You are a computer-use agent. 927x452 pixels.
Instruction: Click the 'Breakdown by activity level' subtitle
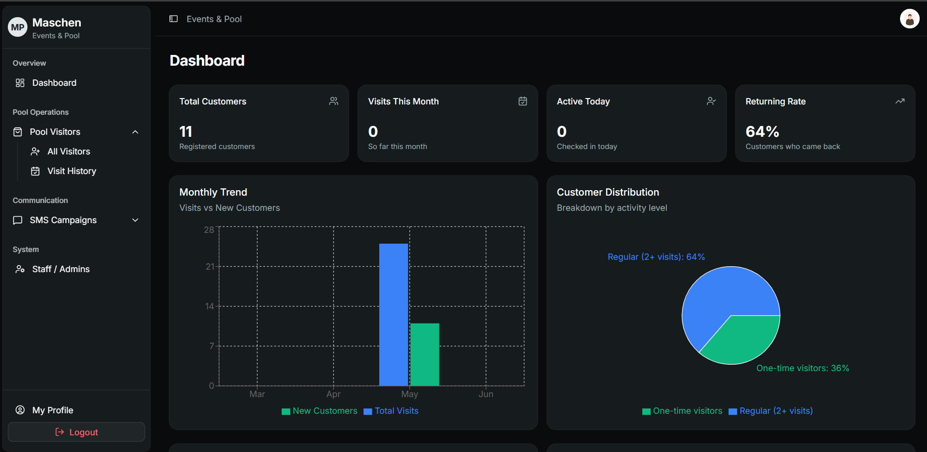point(612,208)
